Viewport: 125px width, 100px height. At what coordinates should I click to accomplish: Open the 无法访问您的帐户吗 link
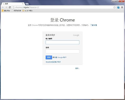[x=53, y=62]
